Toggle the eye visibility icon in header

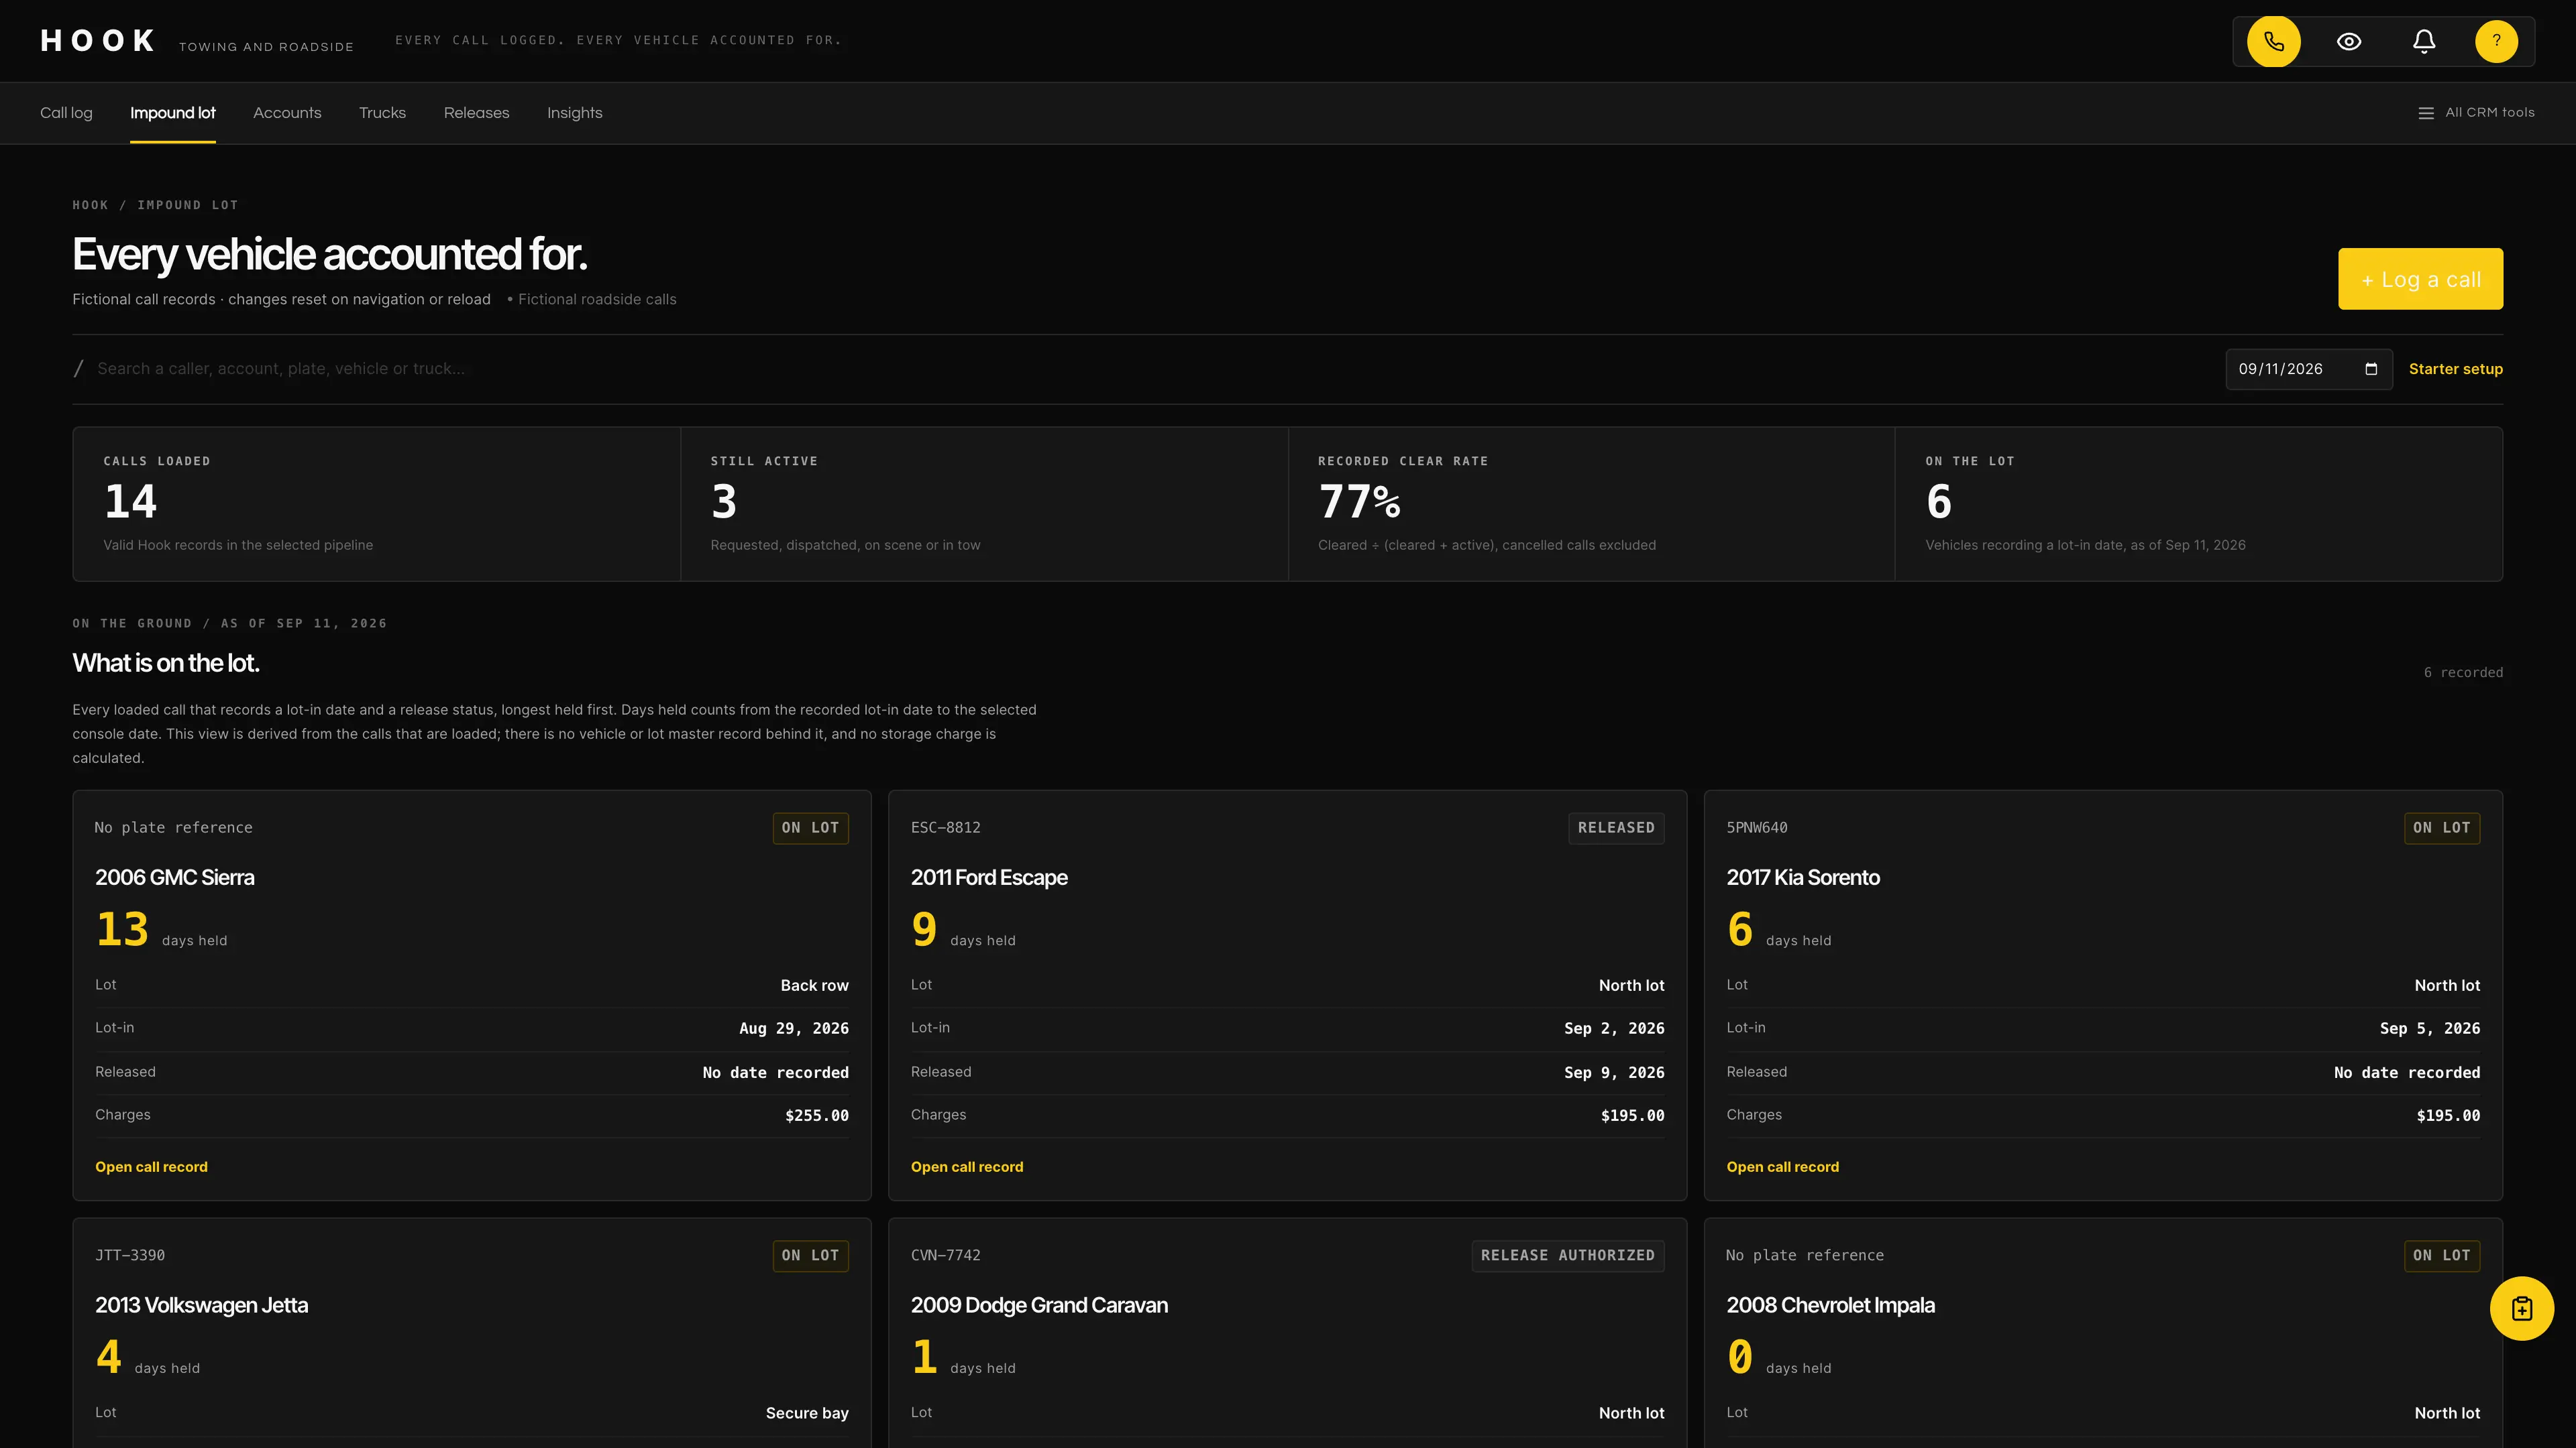(2349, 41)
